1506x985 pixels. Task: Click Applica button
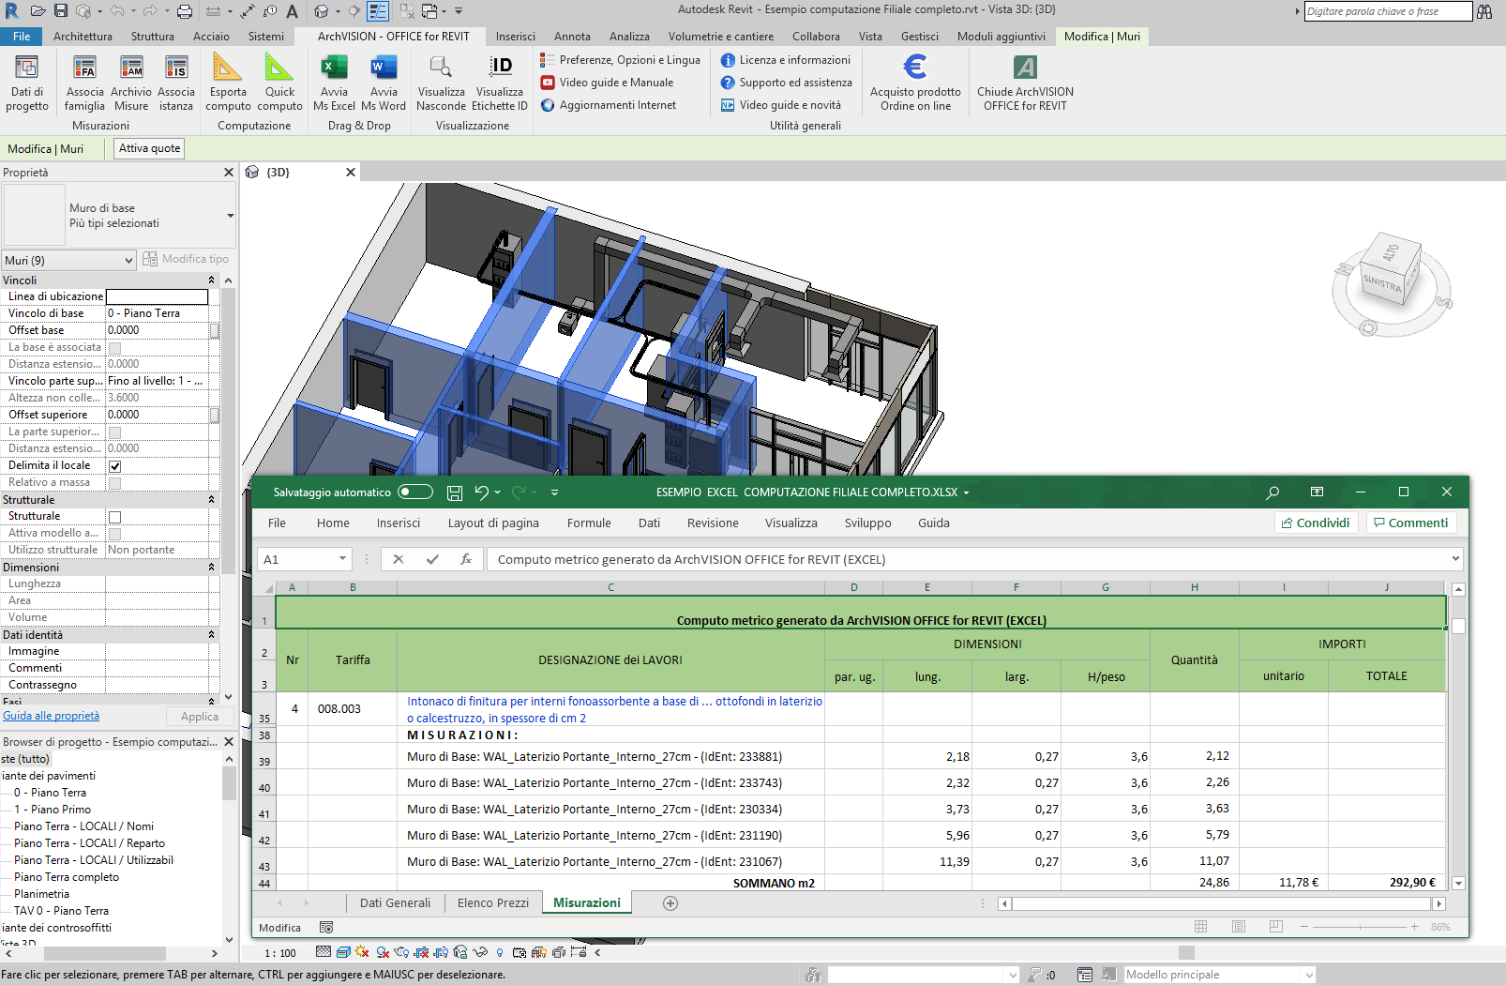pos(199,717)
